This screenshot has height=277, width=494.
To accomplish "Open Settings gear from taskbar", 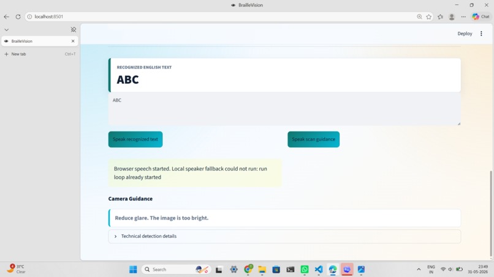I will pyautogui.click(x=234, y=270).
